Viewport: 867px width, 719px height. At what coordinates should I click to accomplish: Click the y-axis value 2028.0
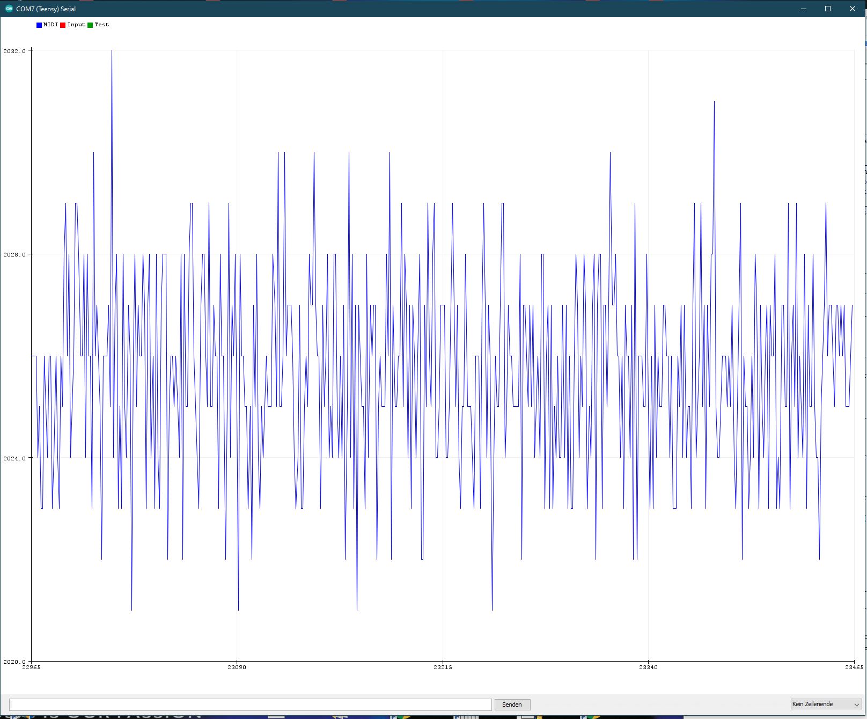[x=14, y=254]
